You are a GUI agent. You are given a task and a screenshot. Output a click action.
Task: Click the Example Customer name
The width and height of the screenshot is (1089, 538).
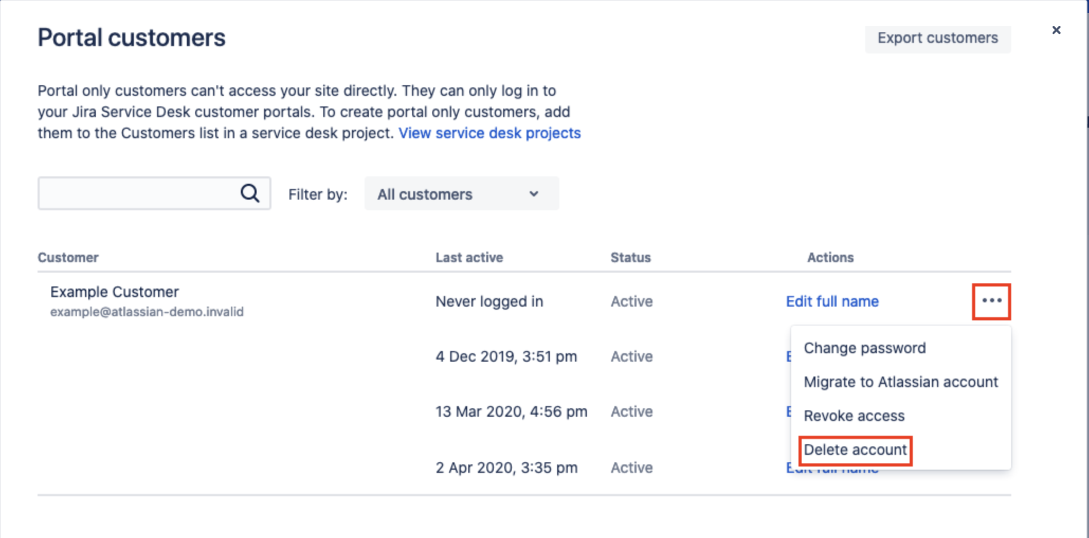pos(114,292)
